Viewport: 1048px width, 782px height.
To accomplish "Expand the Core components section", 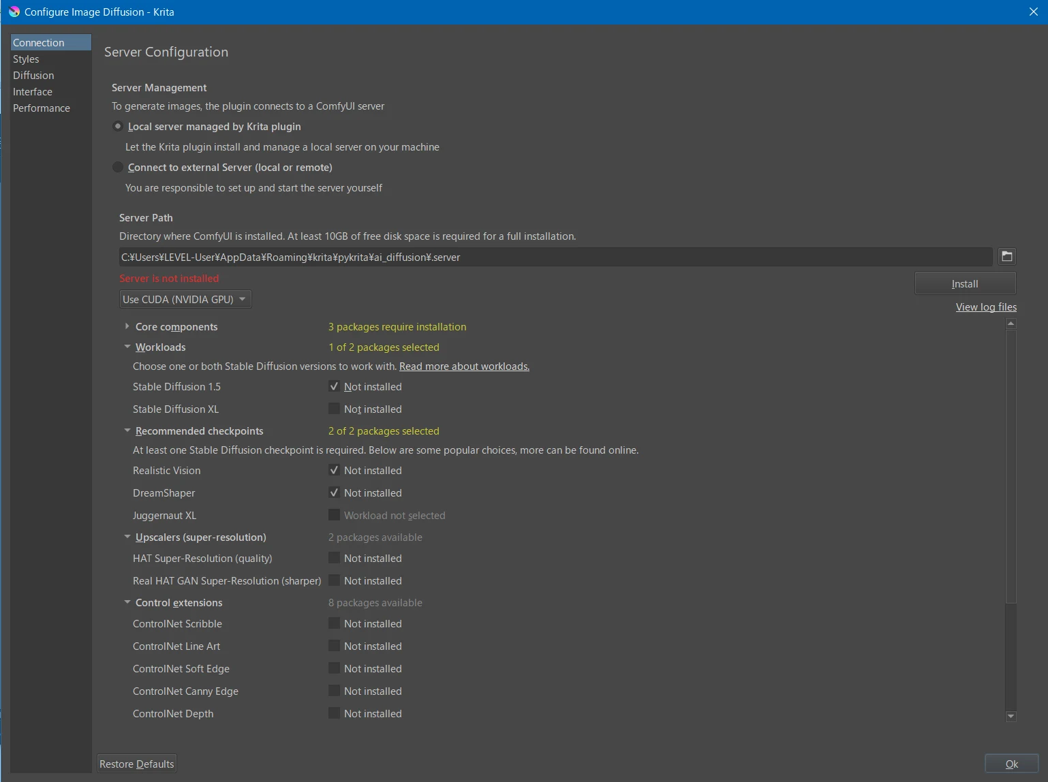I will pyautogui.click(x=127, y=326).
